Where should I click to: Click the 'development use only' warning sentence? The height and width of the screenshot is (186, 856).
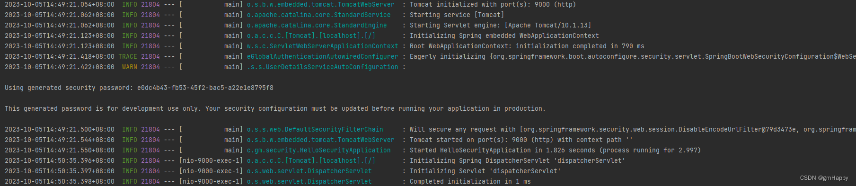(275, 109)
